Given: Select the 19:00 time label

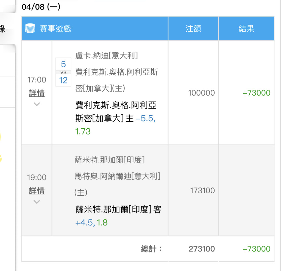Looking at the screenshot, I should (37, 177).
